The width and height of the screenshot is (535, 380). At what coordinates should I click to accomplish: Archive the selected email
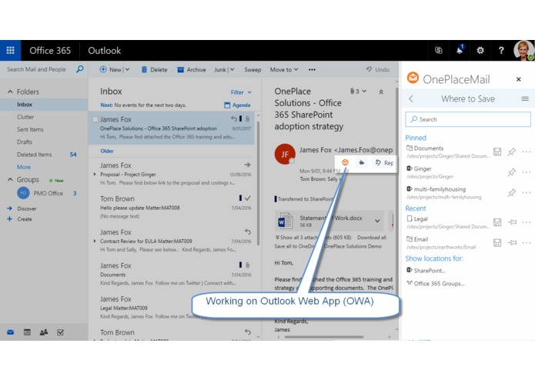pos(192,69)
